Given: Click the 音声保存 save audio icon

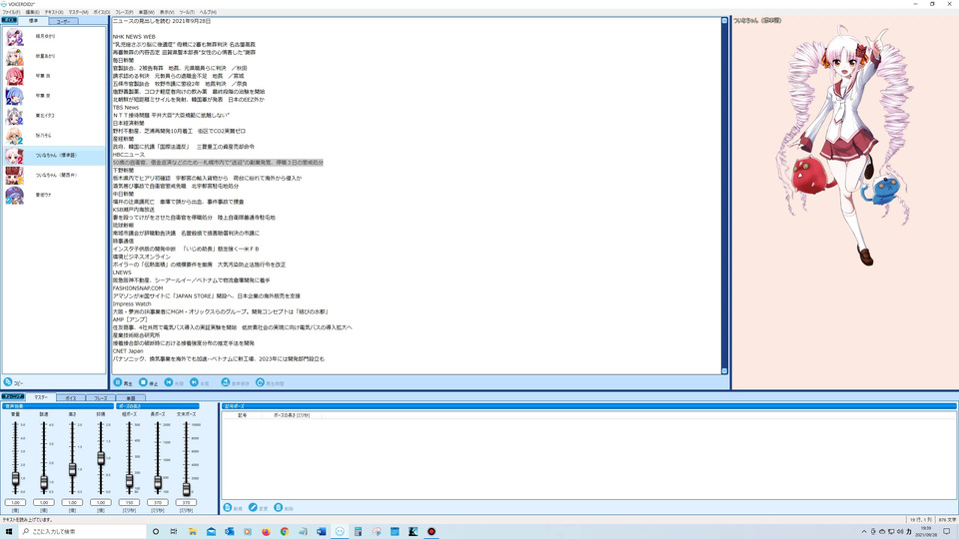Looking at the screenshot, I should pyautogui.click(x=225, y=382).
